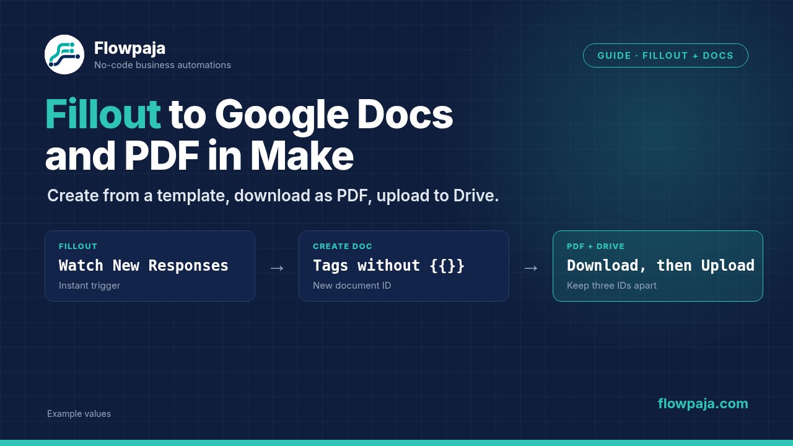Click the GUIDE · FILLOUT + DOCS badge
The image size is (793, 446).
665,56
